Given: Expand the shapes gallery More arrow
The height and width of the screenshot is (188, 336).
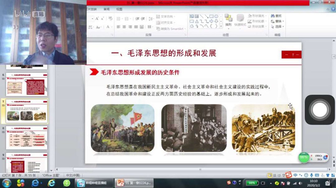Looking at the screenshot, I should [x=221, y=26].
